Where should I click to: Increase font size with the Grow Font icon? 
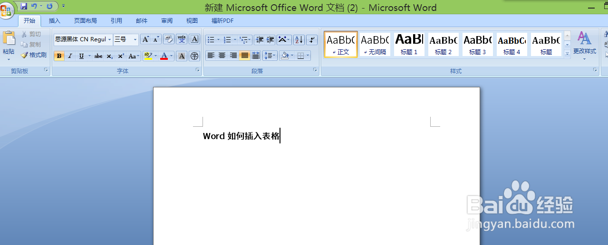tap(145, 39)
